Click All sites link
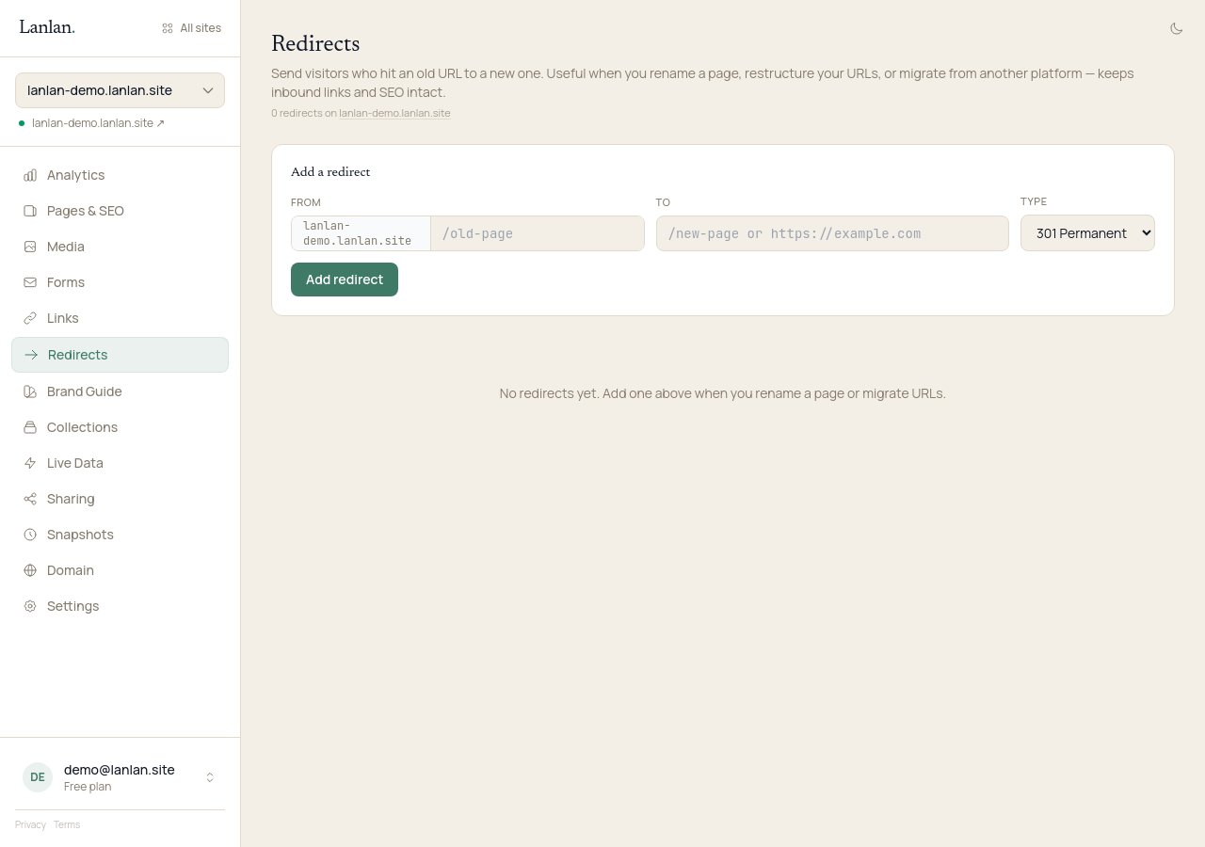Viewport: 1205px width, 847px height. tap(192, 28)
